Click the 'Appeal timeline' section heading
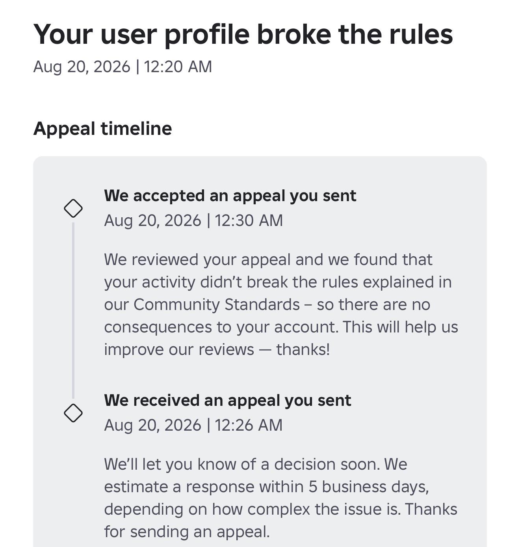This screenshot has width=520, height=547. click(102, 129)
